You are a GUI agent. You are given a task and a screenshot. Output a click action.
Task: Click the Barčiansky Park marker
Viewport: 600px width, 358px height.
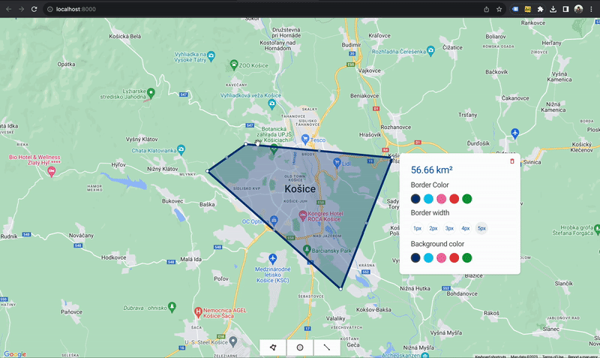point(307,250)
